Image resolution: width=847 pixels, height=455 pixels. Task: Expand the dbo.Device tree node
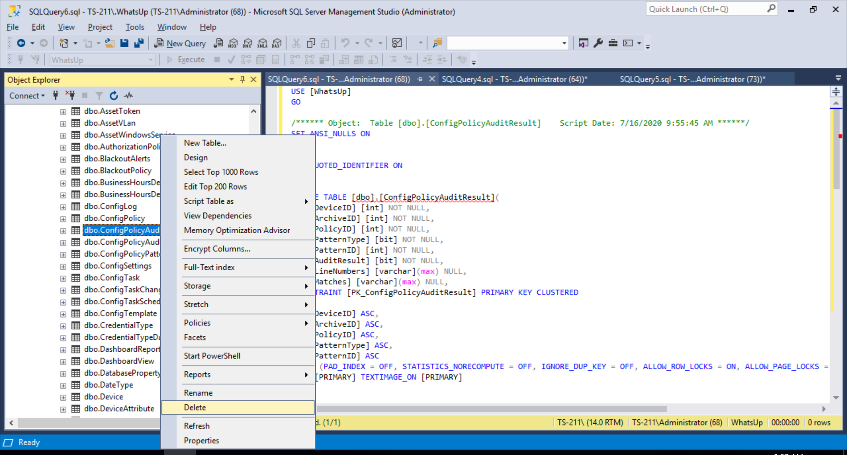point(63,397)
